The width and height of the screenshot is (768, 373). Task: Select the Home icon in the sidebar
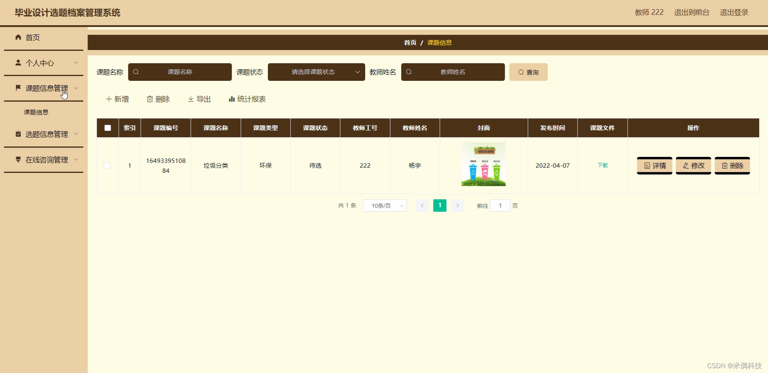coord(18,37)
